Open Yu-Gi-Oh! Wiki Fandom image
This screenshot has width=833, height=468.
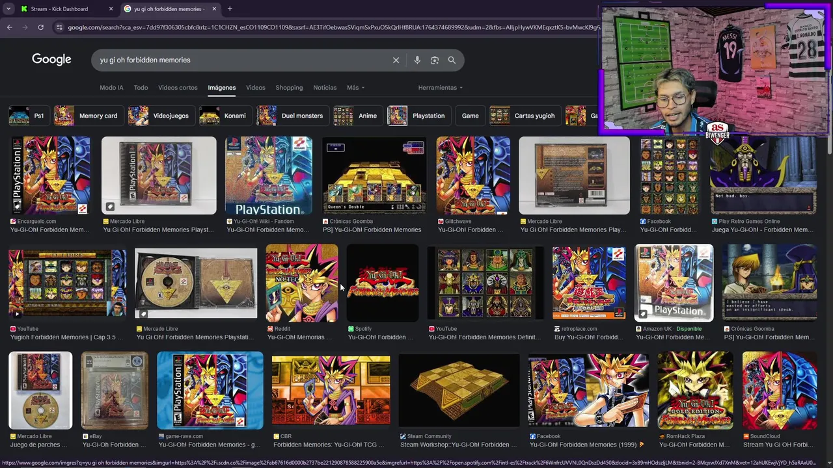268,175
